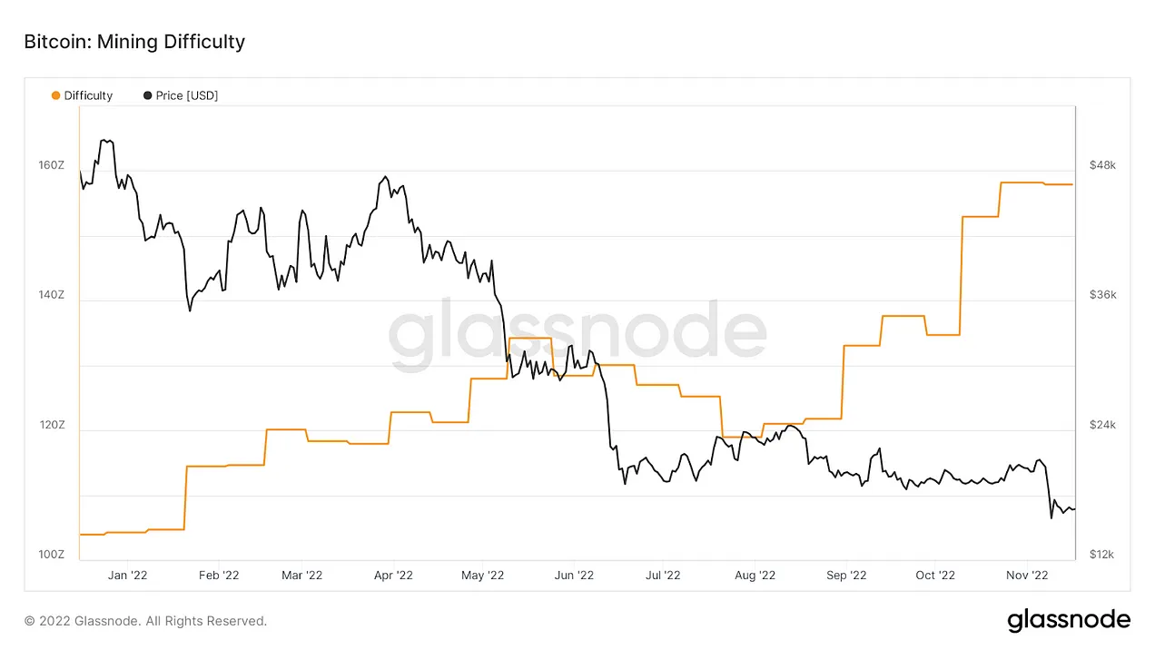Screen dimensions: 1155x650
Task: Click the glassnode logo at bottom right
Action: (x=1069, y=621)
